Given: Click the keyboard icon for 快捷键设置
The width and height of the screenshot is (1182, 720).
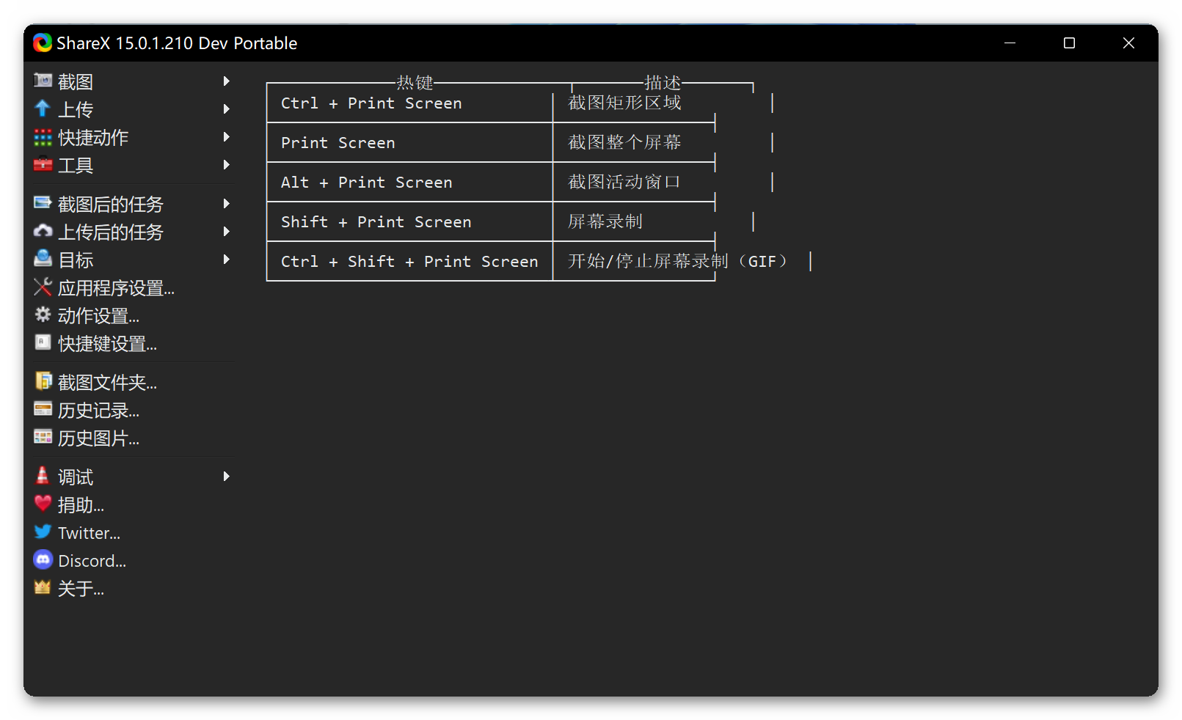Looking at the screenshot, I should coord(43,342).
